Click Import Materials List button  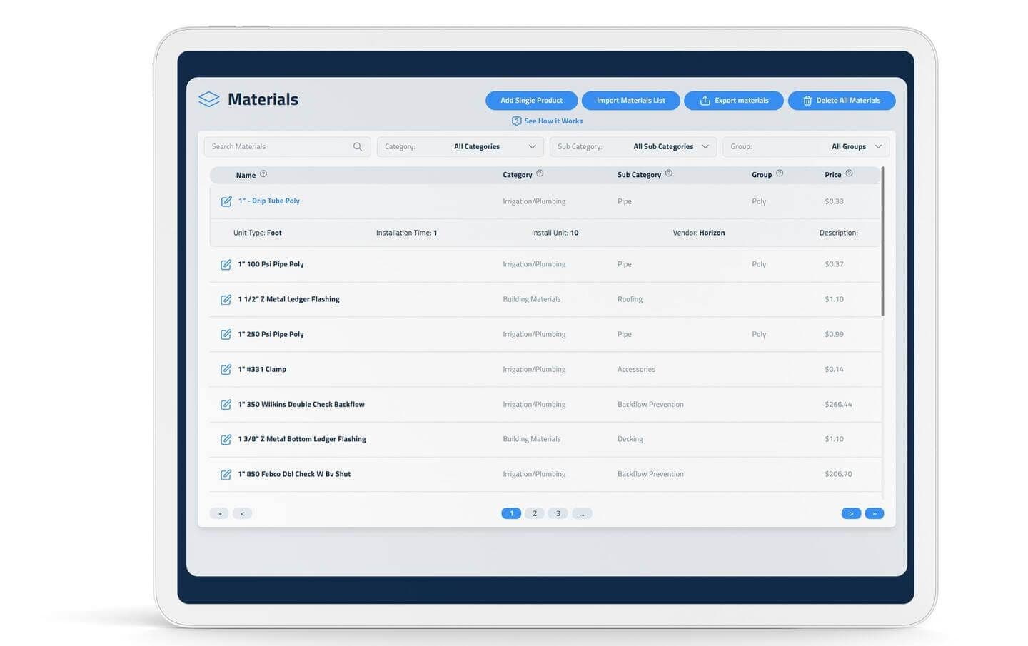tap(630, 101)
